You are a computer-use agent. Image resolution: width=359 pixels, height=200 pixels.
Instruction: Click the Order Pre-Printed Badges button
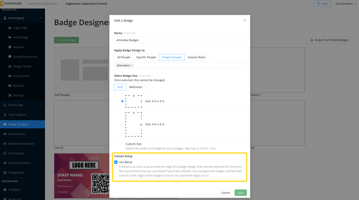(x=329, y=40)
